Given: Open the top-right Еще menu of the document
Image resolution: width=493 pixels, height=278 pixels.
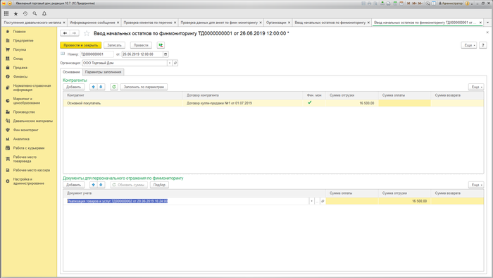Looking at the screenshot, I should click(469, 45).
